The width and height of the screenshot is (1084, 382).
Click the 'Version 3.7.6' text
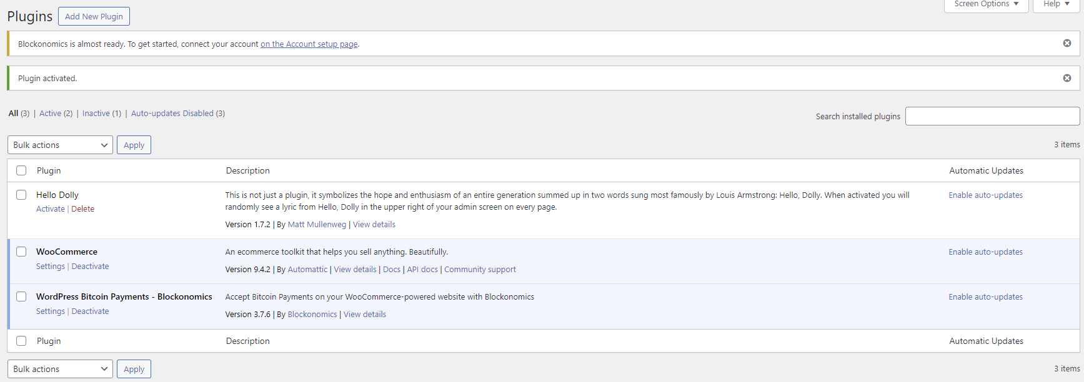248,314
